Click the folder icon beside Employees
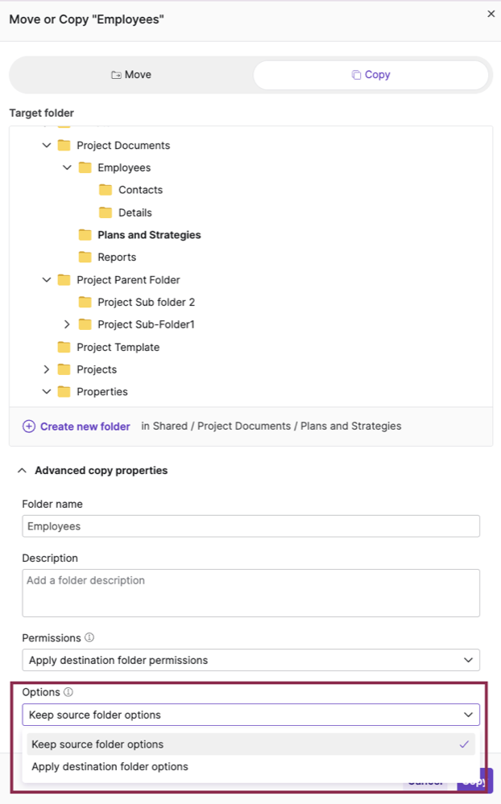The image size is (501, 804). point(85,167)
